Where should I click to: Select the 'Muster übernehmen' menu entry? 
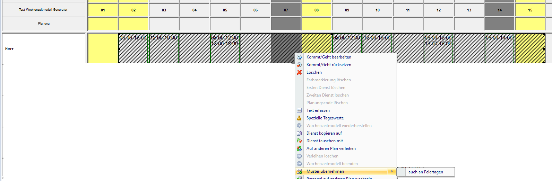coord(325,171)
